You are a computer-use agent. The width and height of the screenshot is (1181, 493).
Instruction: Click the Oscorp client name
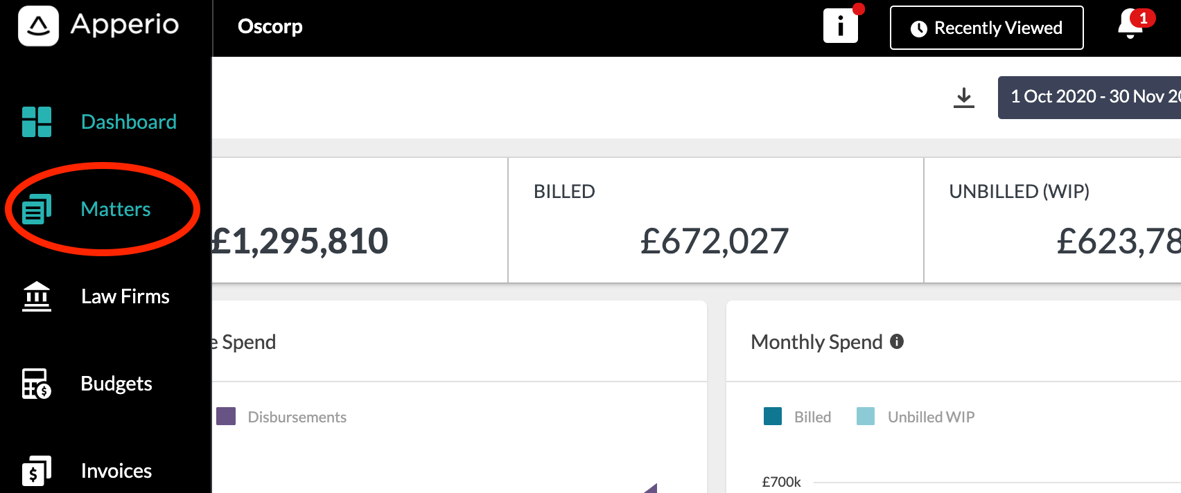click(x=270, y=26)
